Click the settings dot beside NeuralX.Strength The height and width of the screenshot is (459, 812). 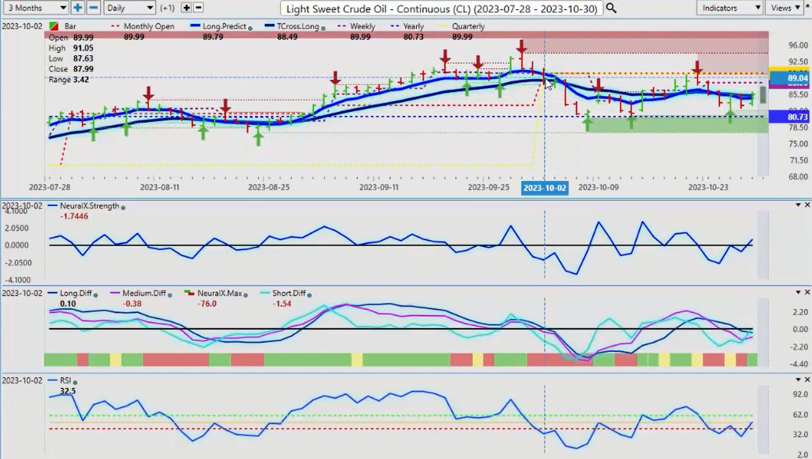click(x=123, y=208)
